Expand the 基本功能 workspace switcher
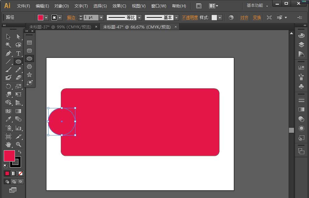Viewport: 309px width, 198px height. [x=257, y=6]
